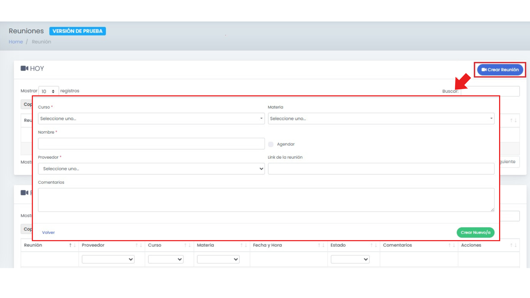
Task: Open the Proveedor filter dropdown in table
Action: pos(108,259)
